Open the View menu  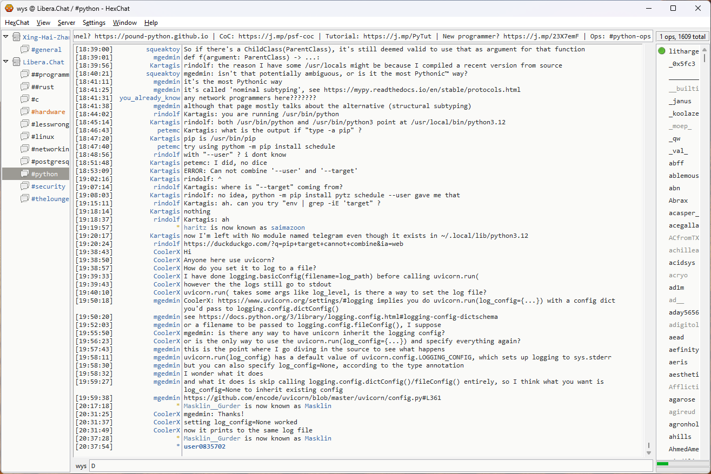[x=43, y=23]
